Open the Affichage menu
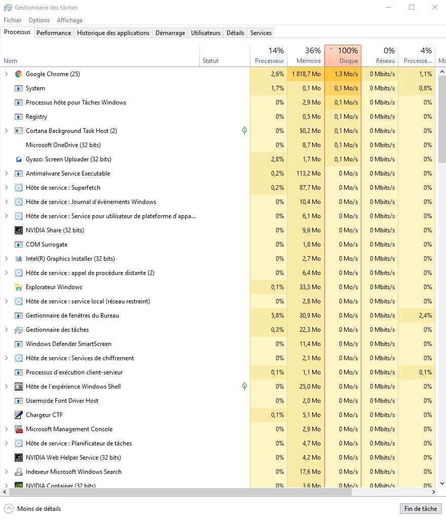The image size is (446, 521). click(x=70, y=20)
